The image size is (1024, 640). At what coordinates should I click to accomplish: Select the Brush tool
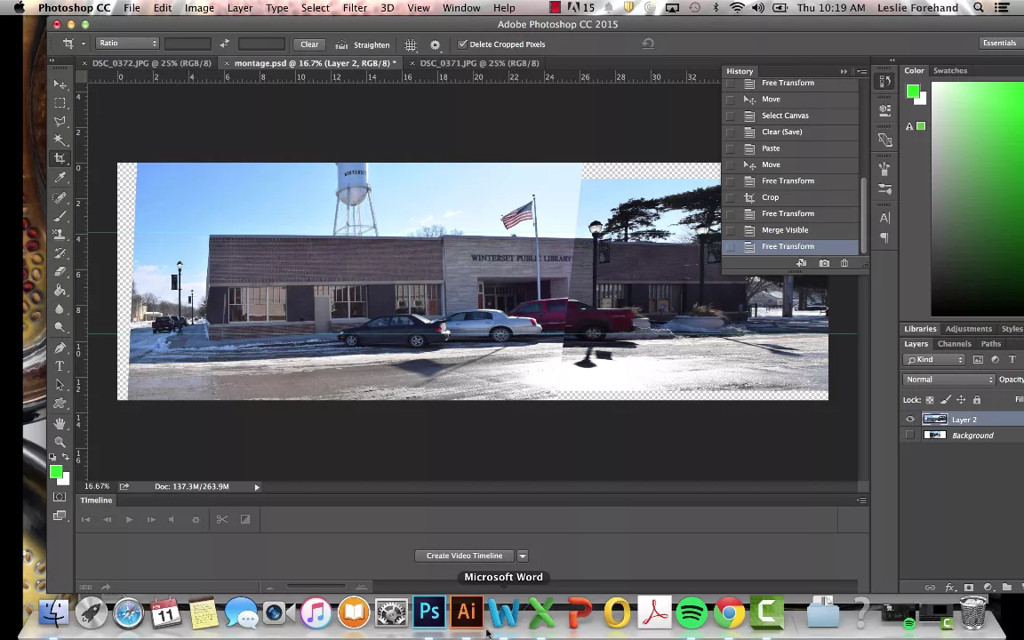point(60,215)
